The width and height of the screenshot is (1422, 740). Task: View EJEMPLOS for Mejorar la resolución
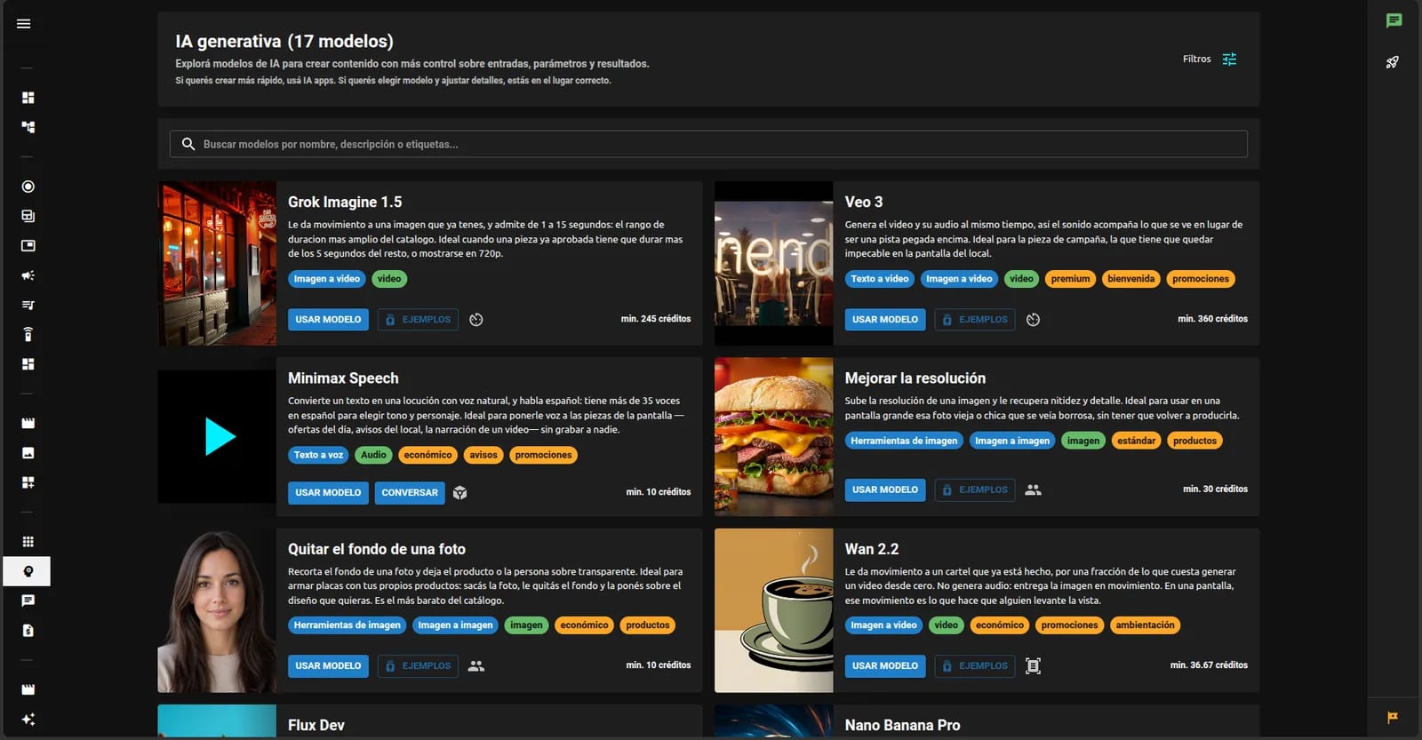click(975, 489)
